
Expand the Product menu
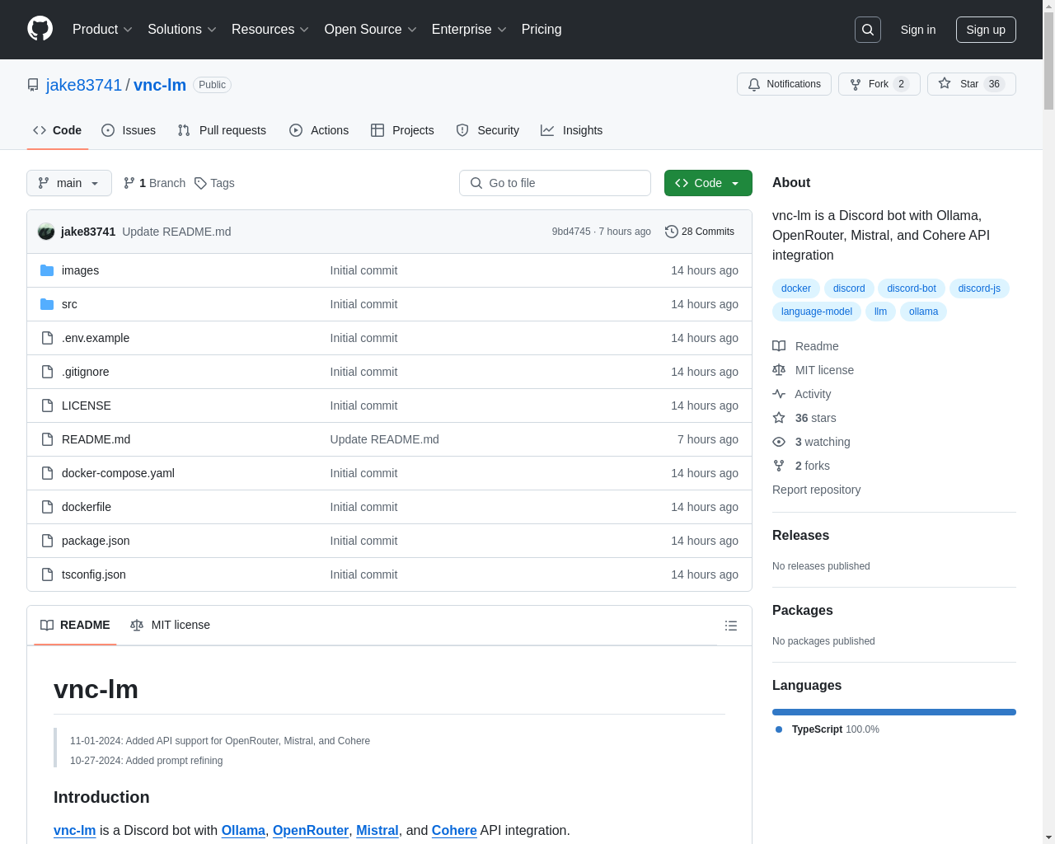[x=102, y=30]
